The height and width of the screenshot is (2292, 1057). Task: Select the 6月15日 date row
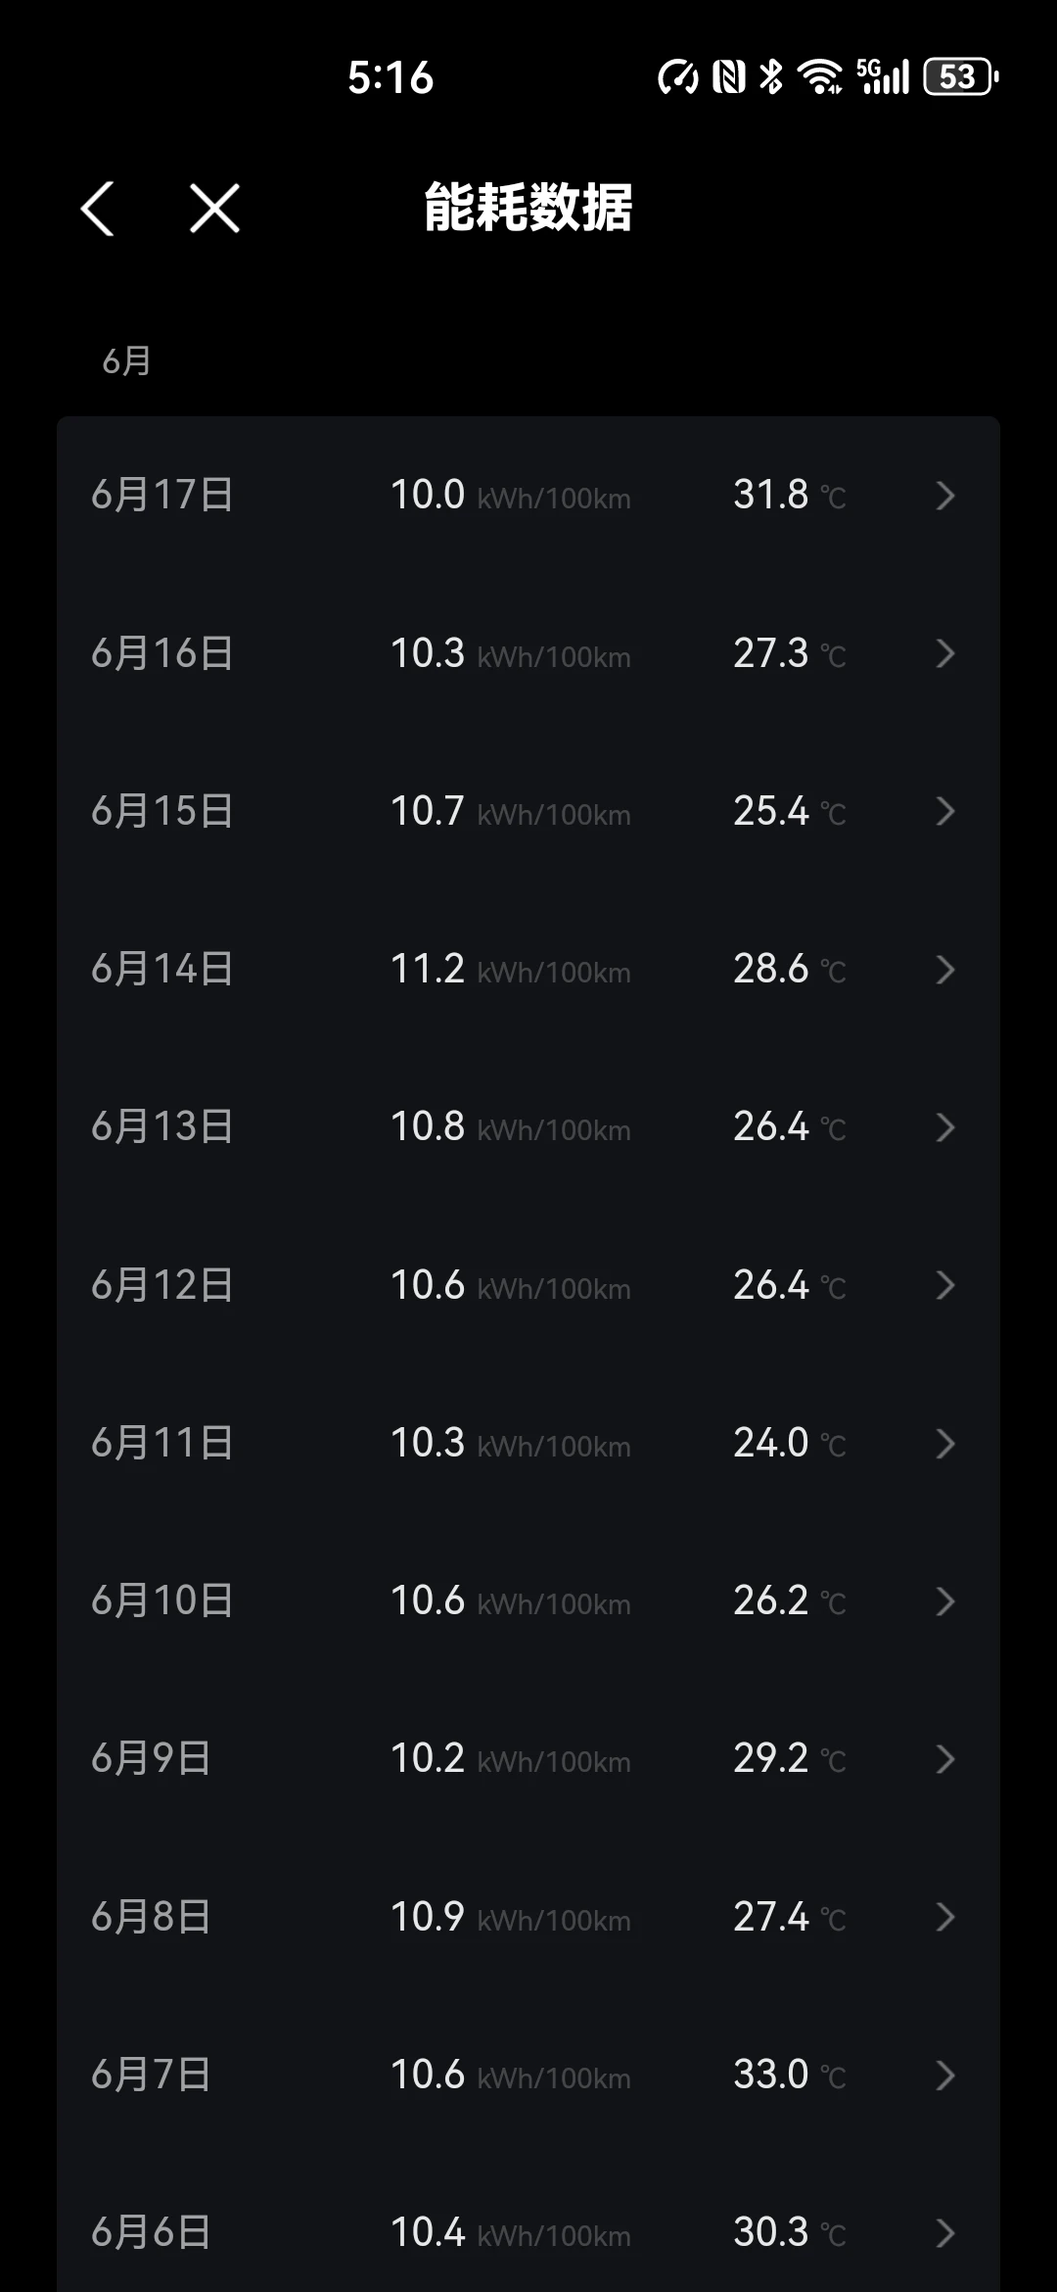click(x=162, y=811)
